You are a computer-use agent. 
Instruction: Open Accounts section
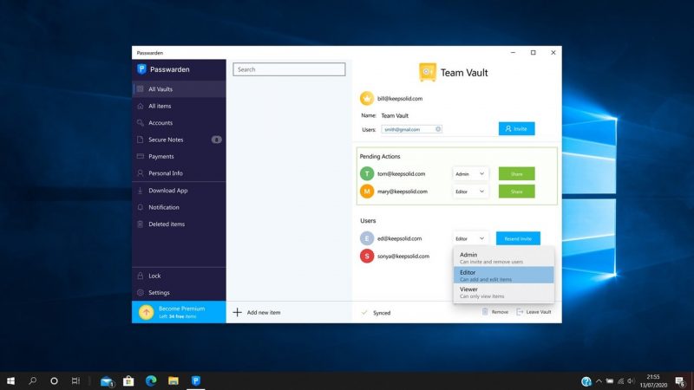click(x=179, y=123)
